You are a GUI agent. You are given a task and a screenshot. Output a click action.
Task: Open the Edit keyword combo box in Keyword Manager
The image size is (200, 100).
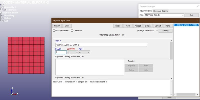[x=164, y=15]
